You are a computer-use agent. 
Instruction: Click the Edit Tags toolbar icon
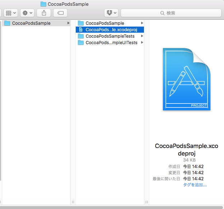[60, 13]
